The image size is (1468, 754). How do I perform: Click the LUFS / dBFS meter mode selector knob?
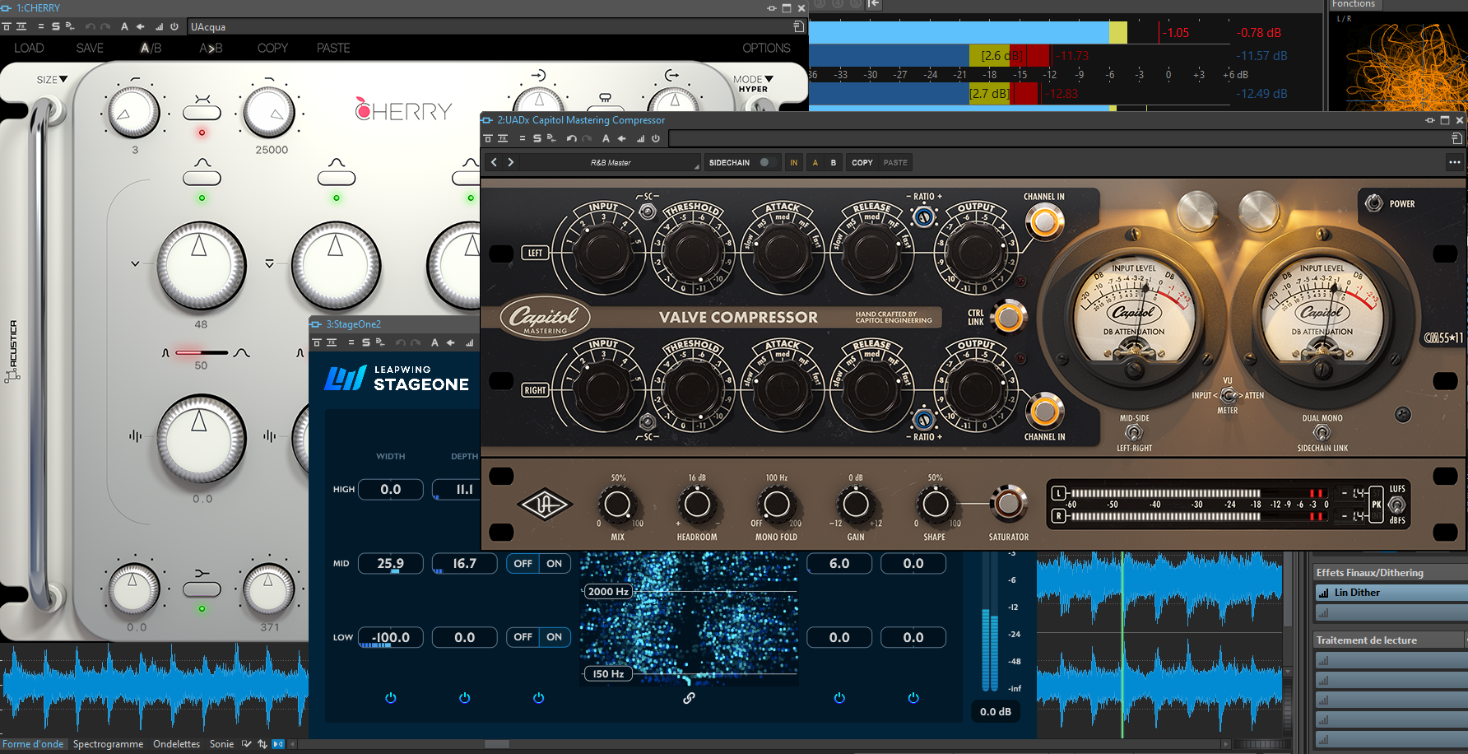coord(1396,505)
